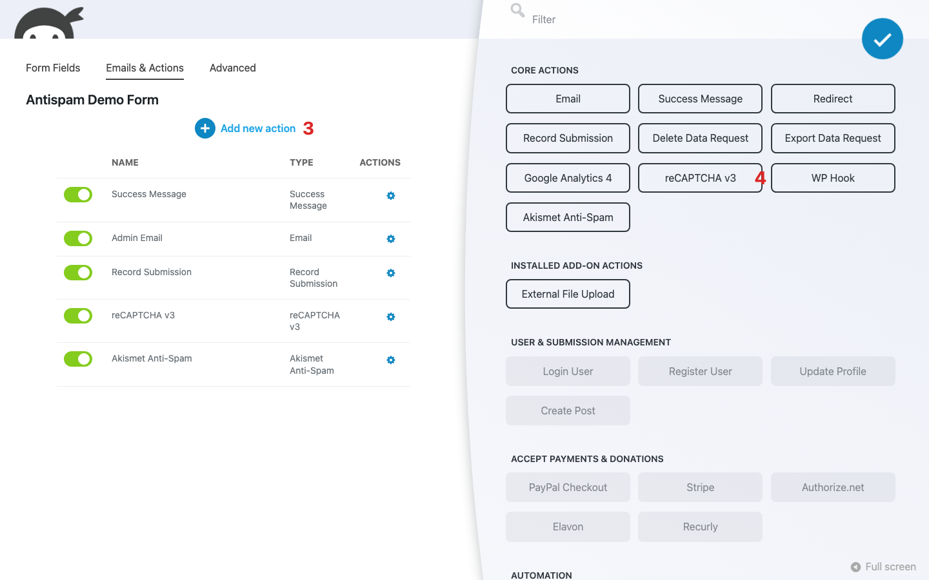Click the Record Submission name in action list
Viewport: 929px width, 580px height.
point(152,272)
